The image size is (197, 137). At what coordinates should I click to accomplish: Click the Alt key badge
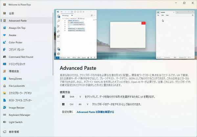pyautogui.click(x=80, y=104)
